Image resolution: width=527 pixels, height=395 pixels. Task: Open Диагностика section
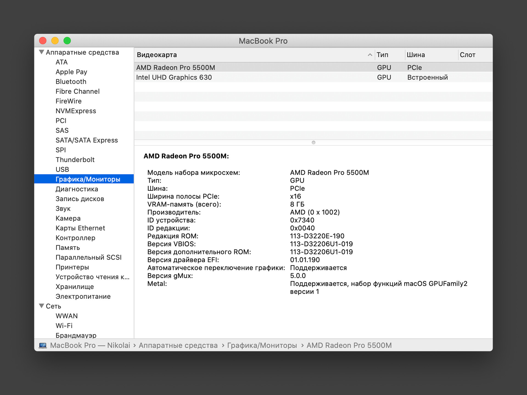click(x=77, y=189)
